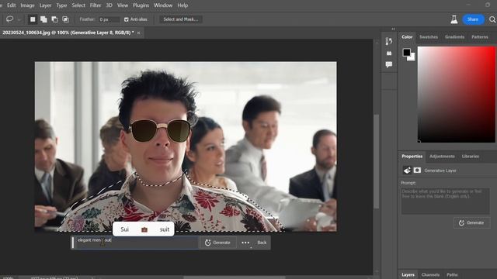Viewport: 497px width, 279px height.
Task: Switch to the Properties tab
Action: pos(412,157)
